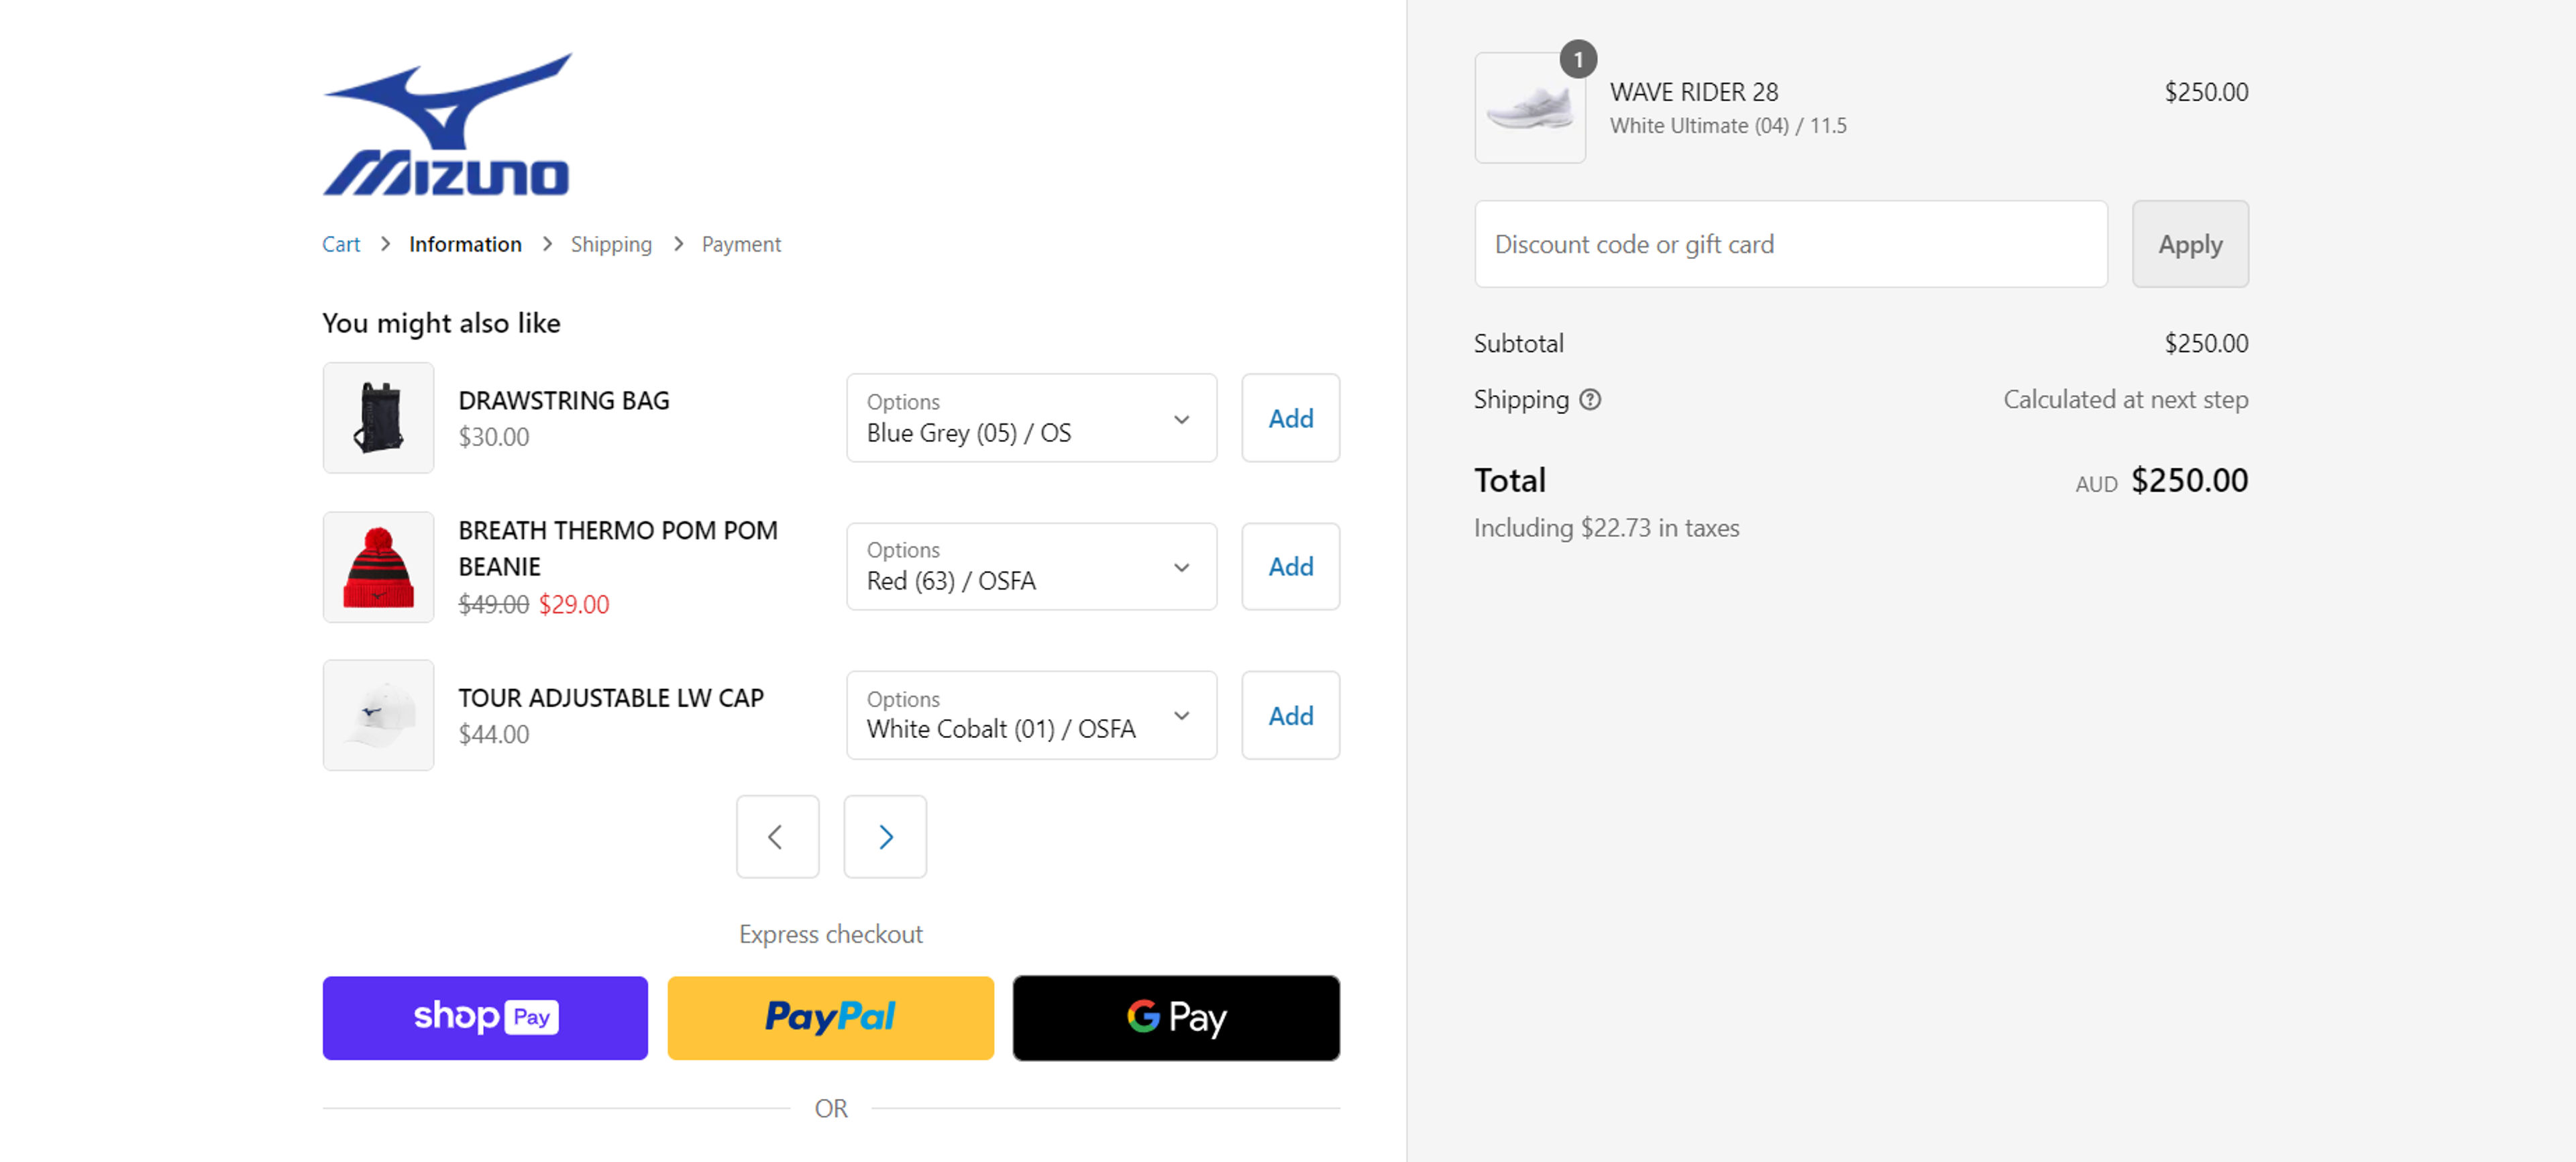The image size is (2576, 1162).
Task: Apply the discount code
Action: click(x=2190, y=244)
